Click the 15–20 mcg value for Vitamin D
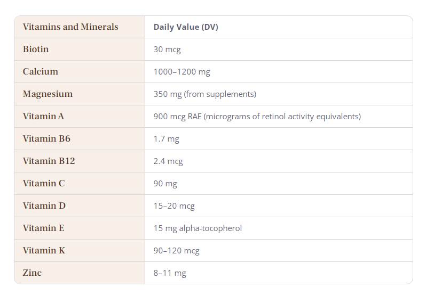The height and width of the screenshot is (296, 426). tap(174, 206)
